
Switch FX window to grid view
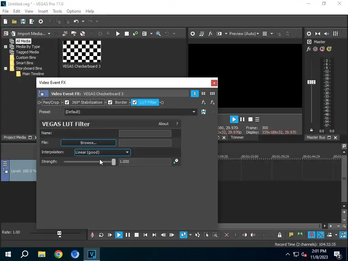point(212,93)
